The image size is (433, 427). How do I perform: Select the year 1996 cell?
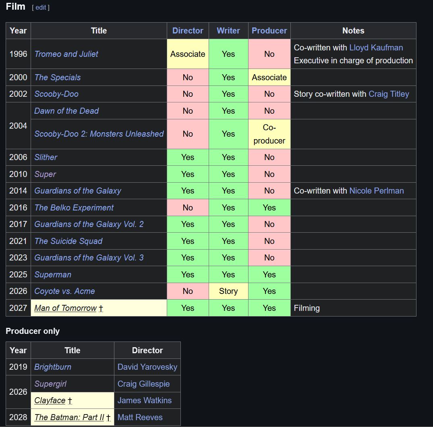18,54
